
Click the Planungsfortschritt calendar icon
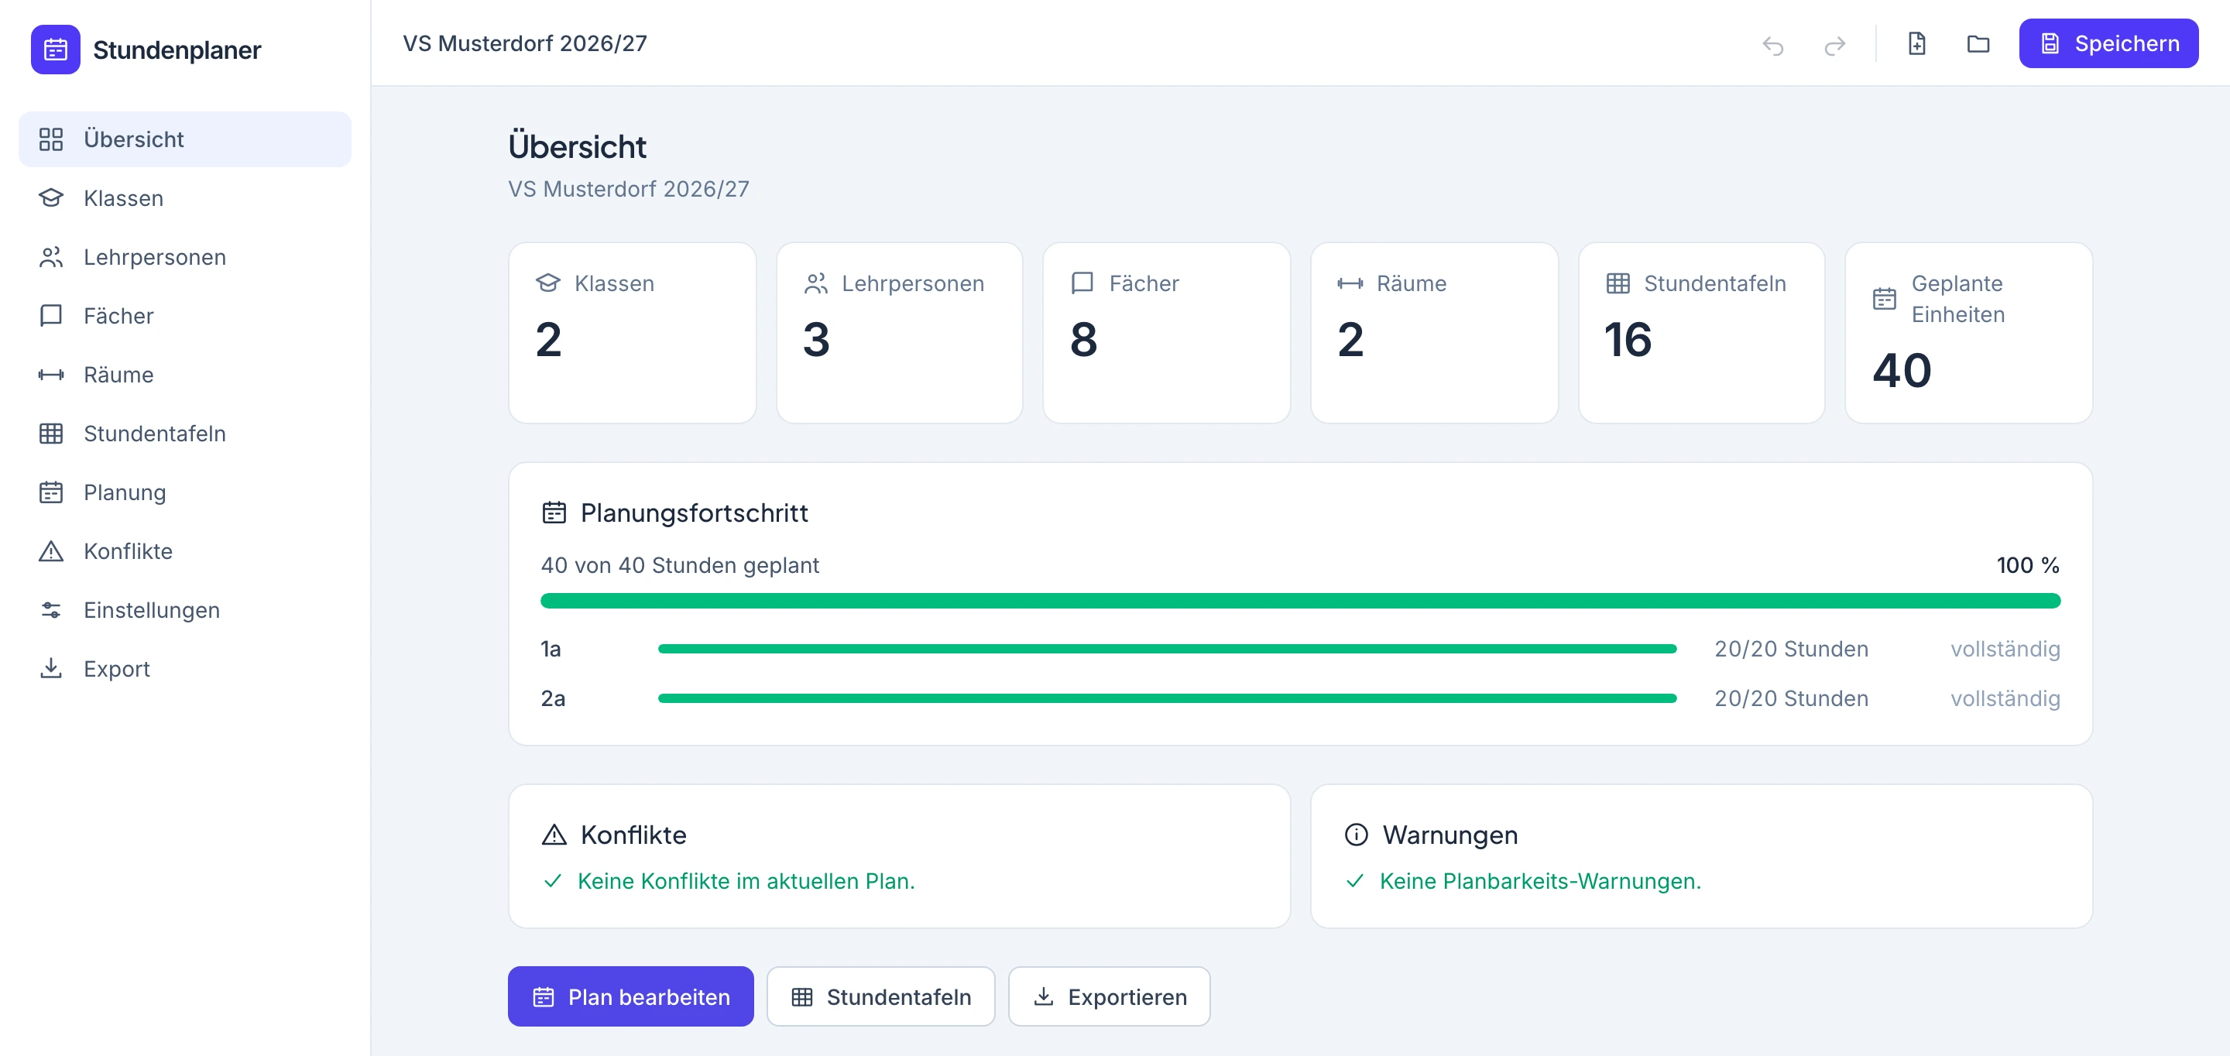[554, 513]
